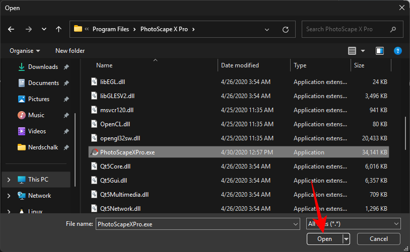Image resolution: width=410 pixels, height=252 pixels.
Task: Select the Qt5Core.dll file
Action: [x=238, y=166]
